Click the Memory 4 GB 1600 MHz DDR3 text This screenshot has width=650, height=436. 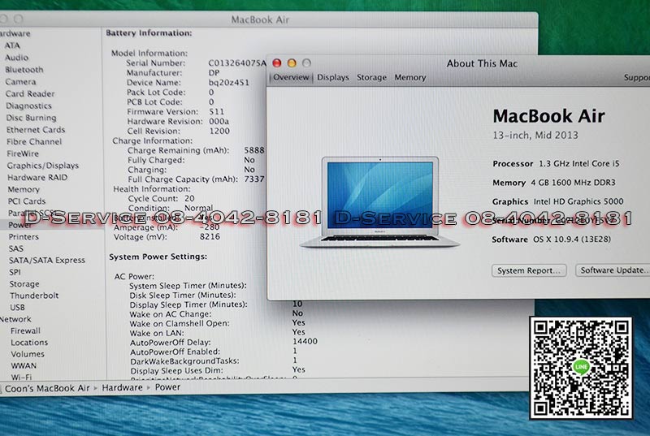point(554,183)
